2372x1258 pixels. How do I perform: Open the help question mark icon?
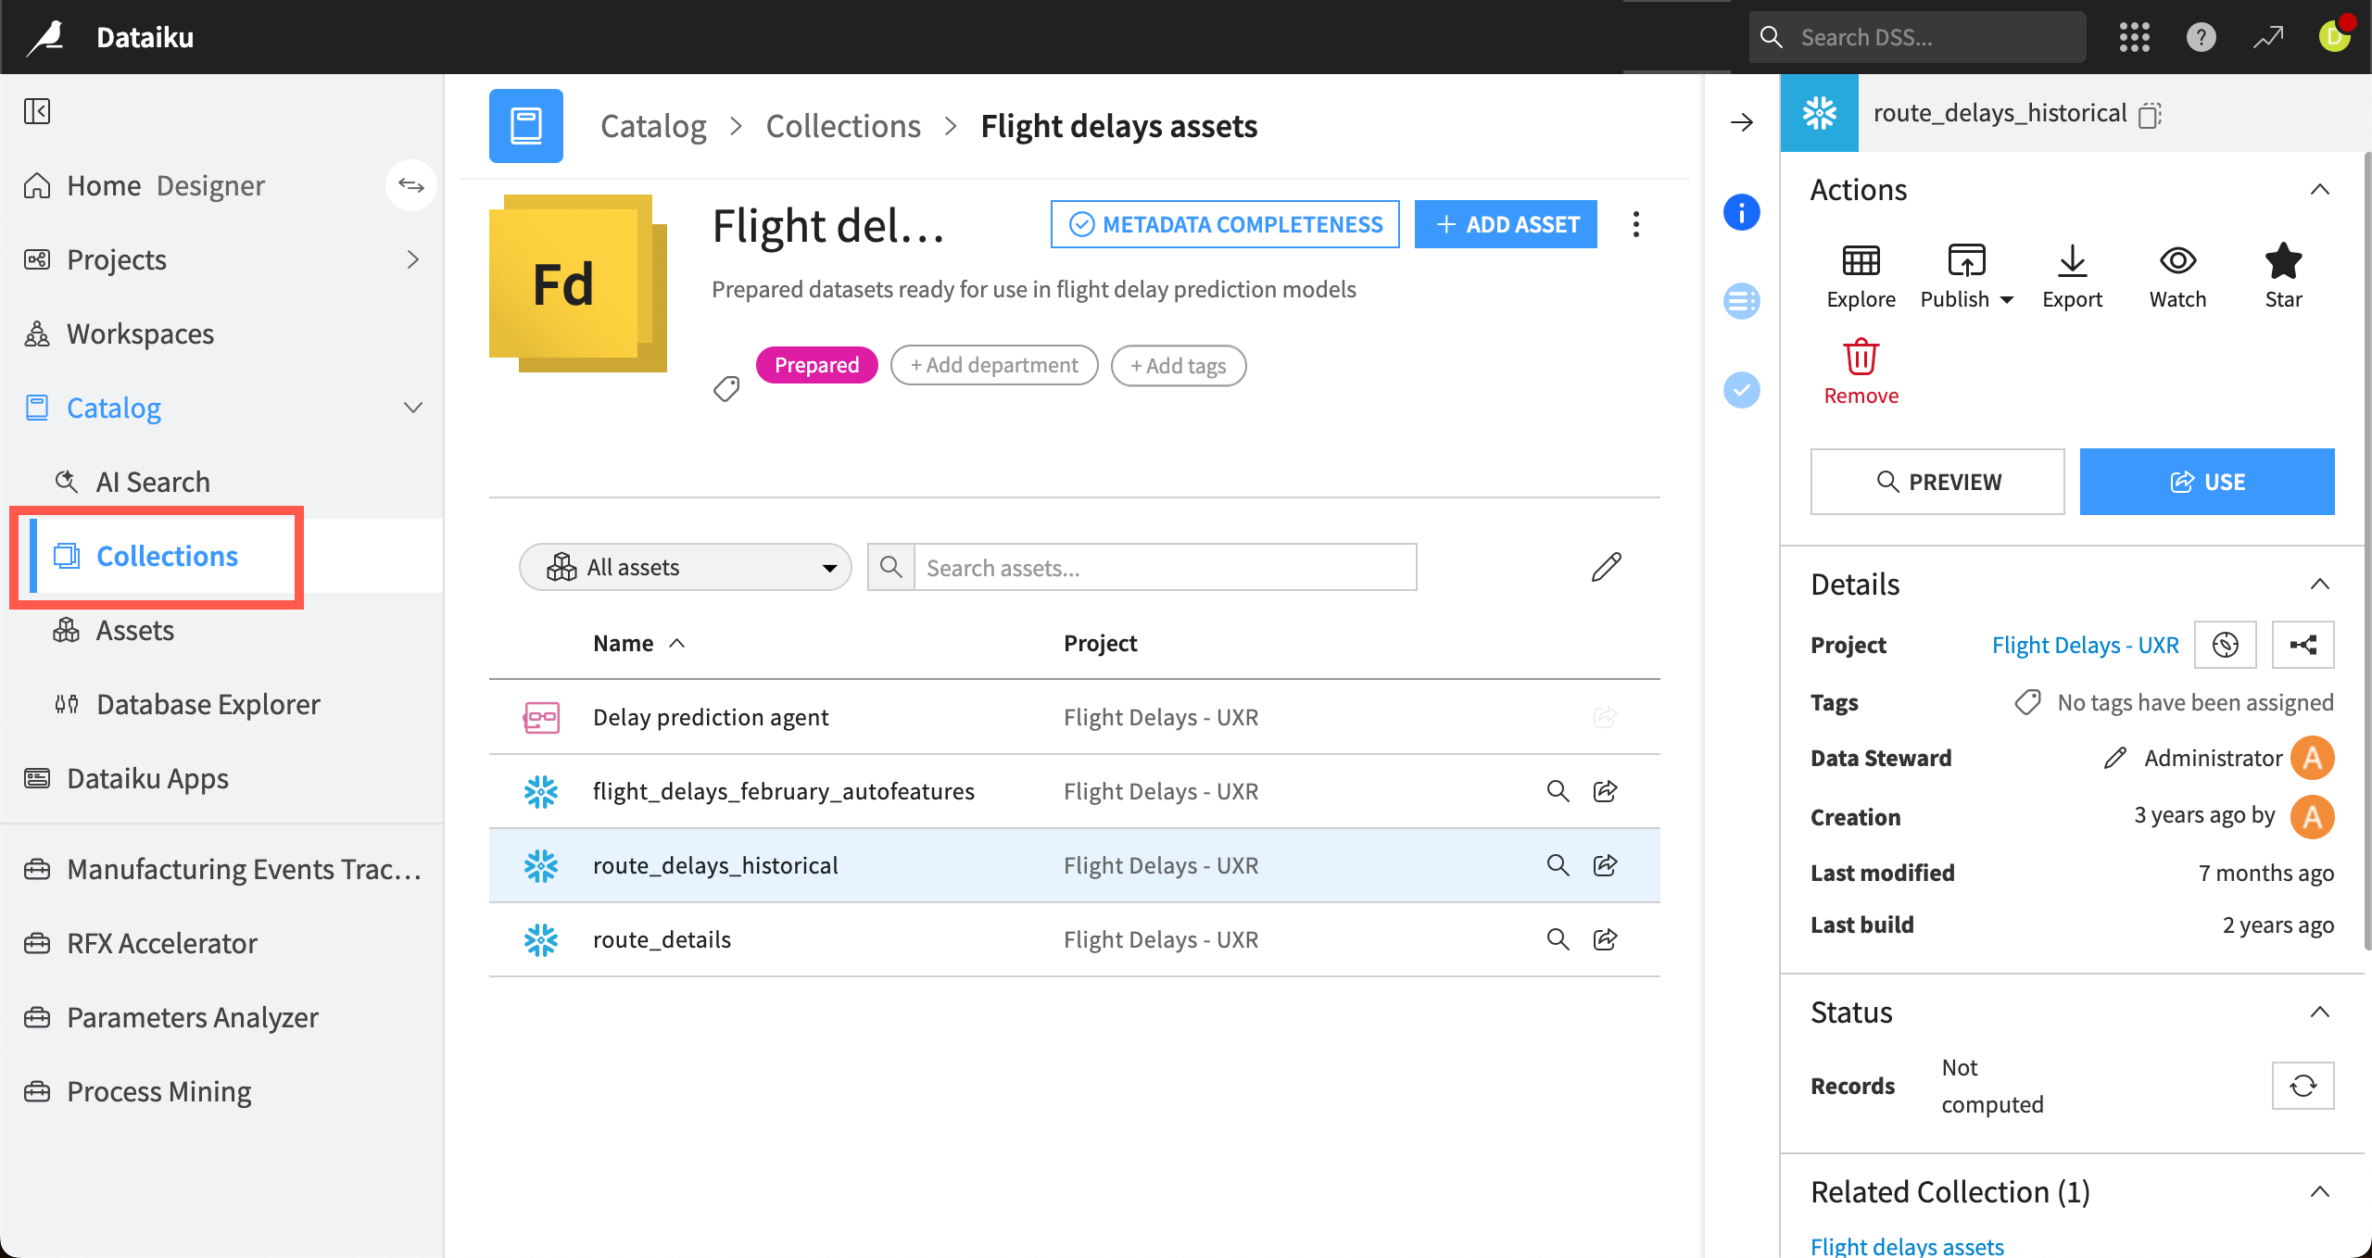(2202, 37)
